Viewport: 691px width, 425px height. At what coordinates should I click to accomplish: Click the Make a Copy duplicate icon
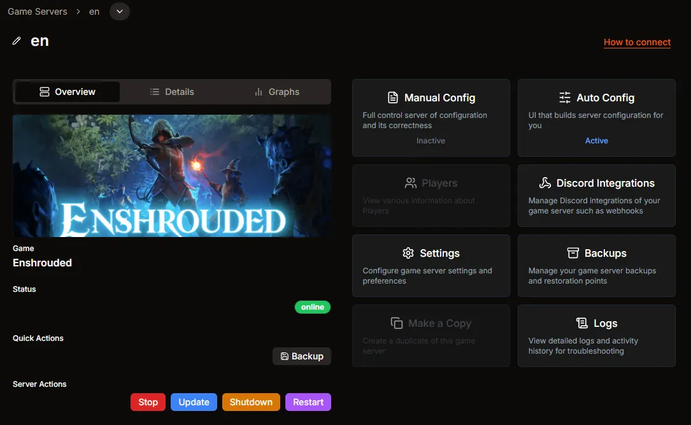(396, 322)
